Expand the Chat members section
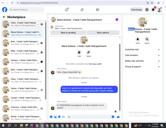166x128 pixels. click(142, 55)
